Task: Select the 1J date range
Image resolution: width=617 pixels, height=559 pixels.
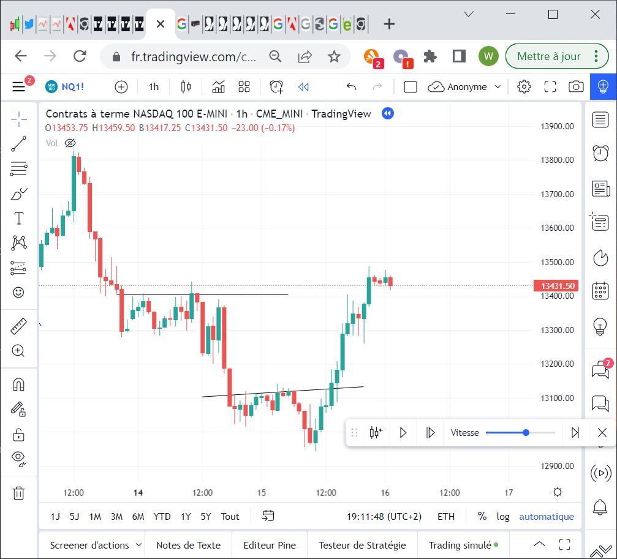Action: [x=55, y=517]
